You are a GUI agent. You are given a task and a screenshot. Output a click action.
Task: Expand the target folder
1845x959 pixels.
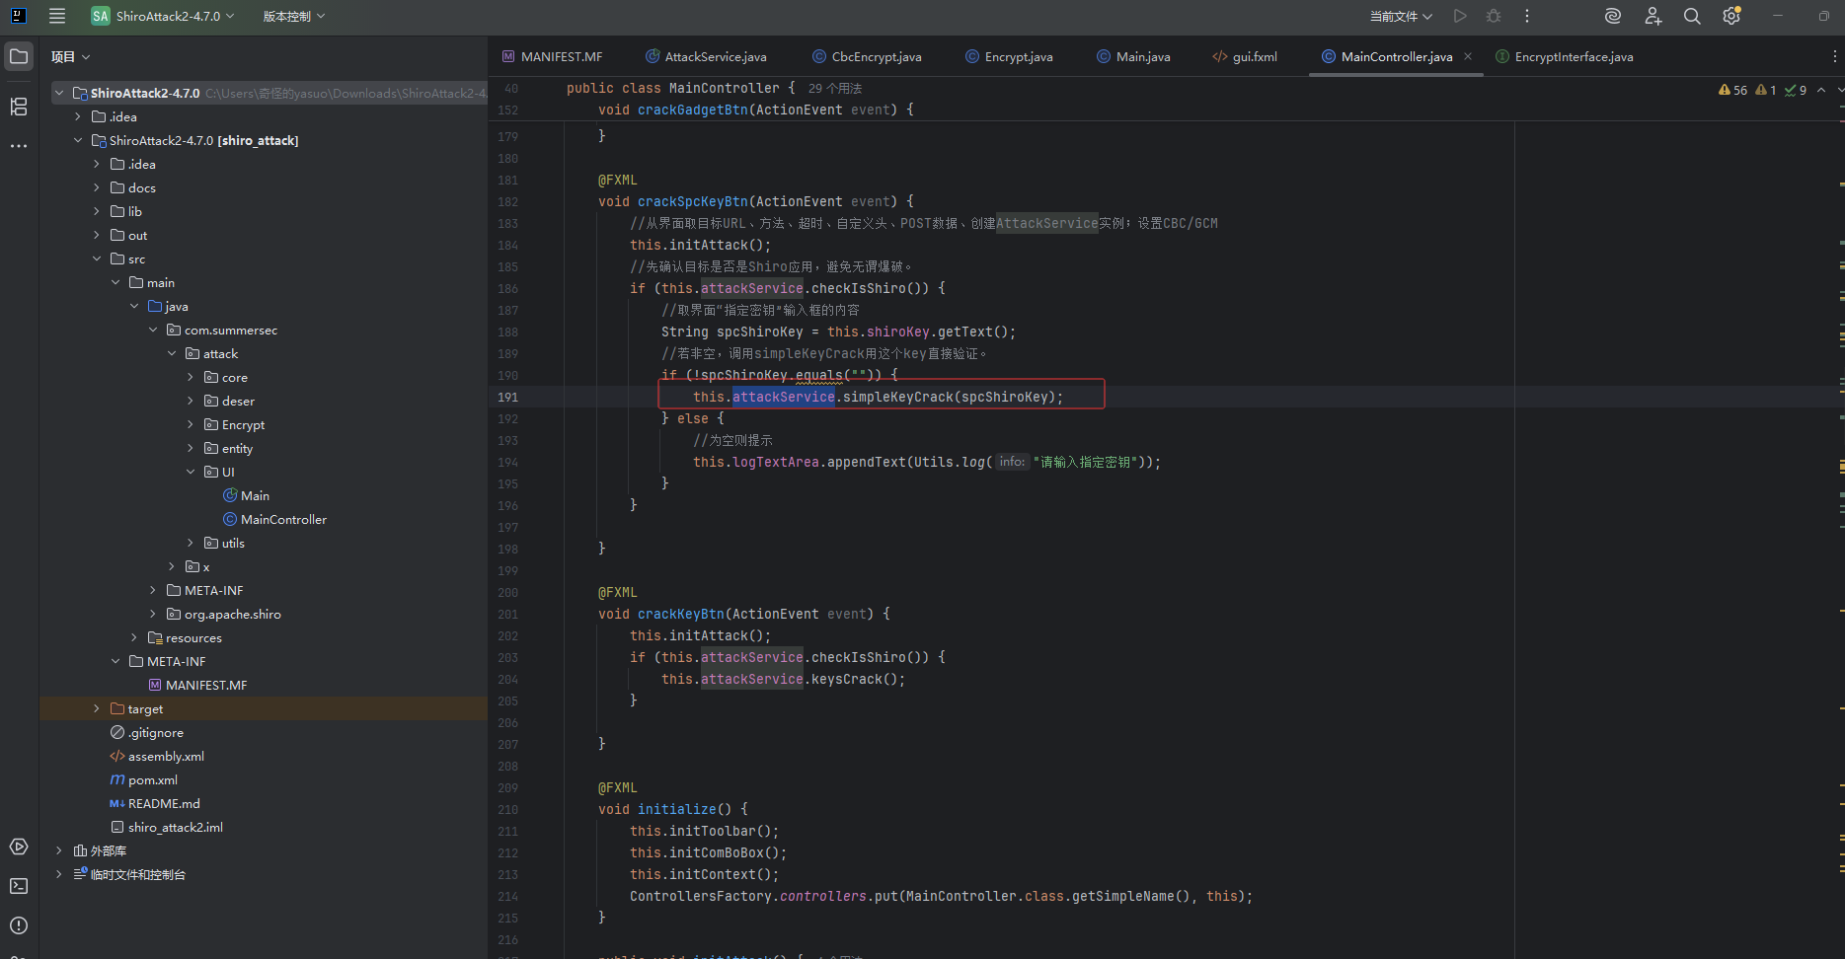point(96,708)
